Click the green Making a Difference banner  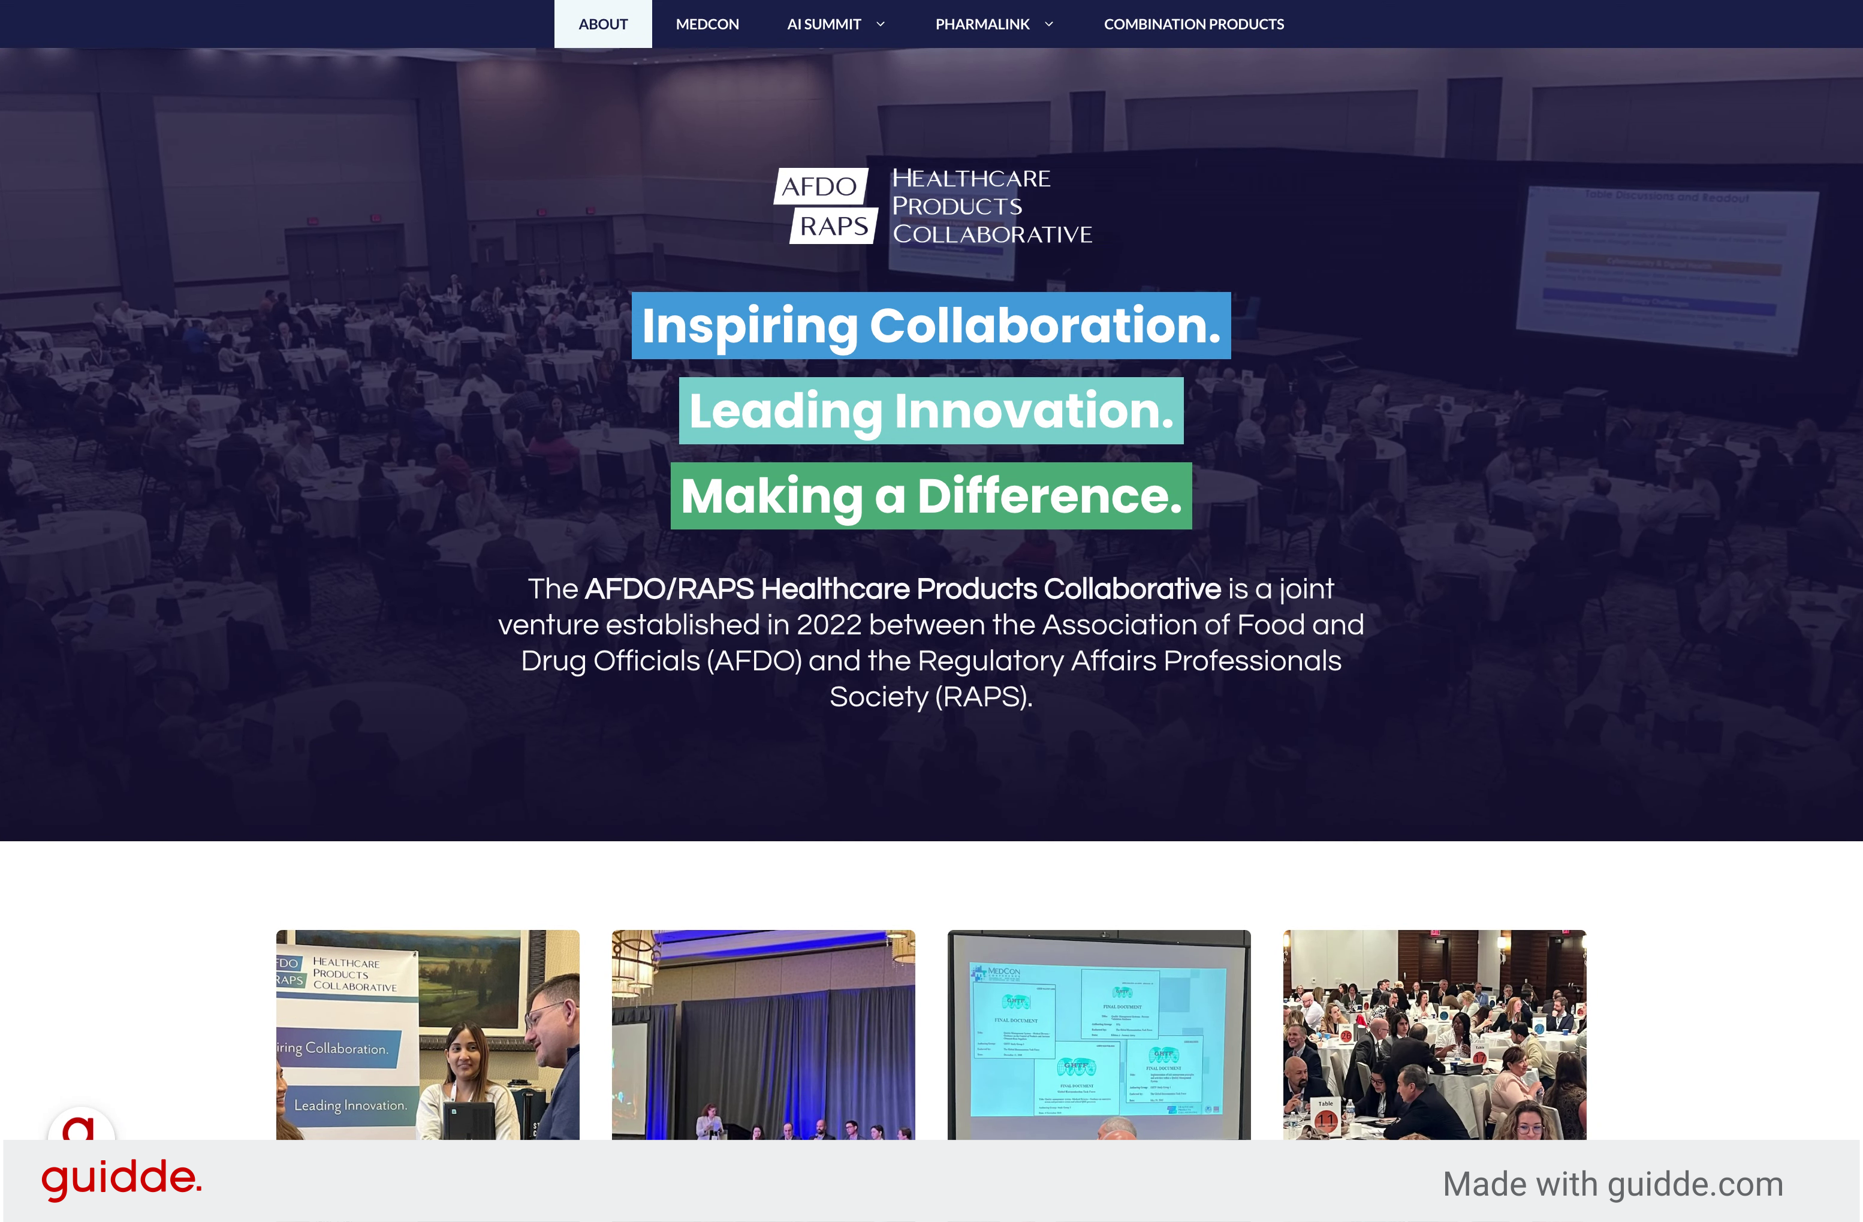point(931,496)
